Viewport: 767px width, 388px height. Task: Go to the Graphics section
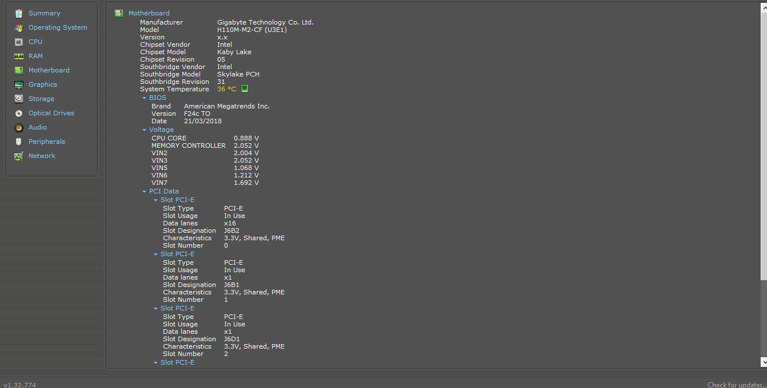click(43, 84)
